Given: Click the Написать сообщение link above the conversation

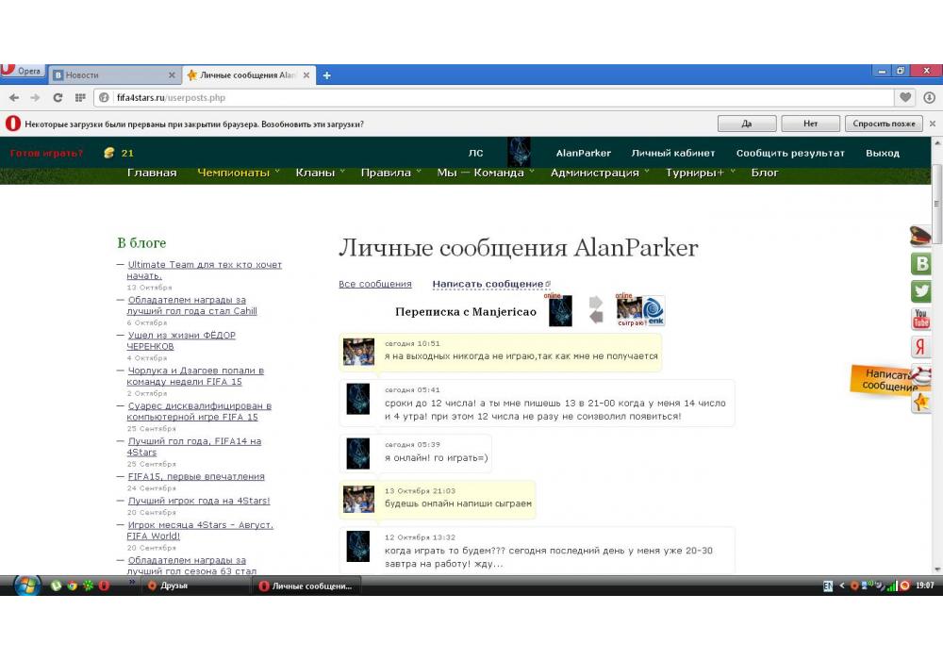Looking at the screenshot, I should pos(488,284).
